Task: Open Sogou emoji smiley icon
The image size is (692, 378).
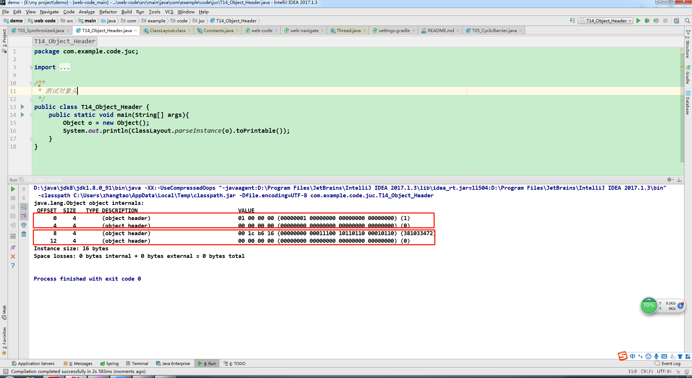Action: 648,356
